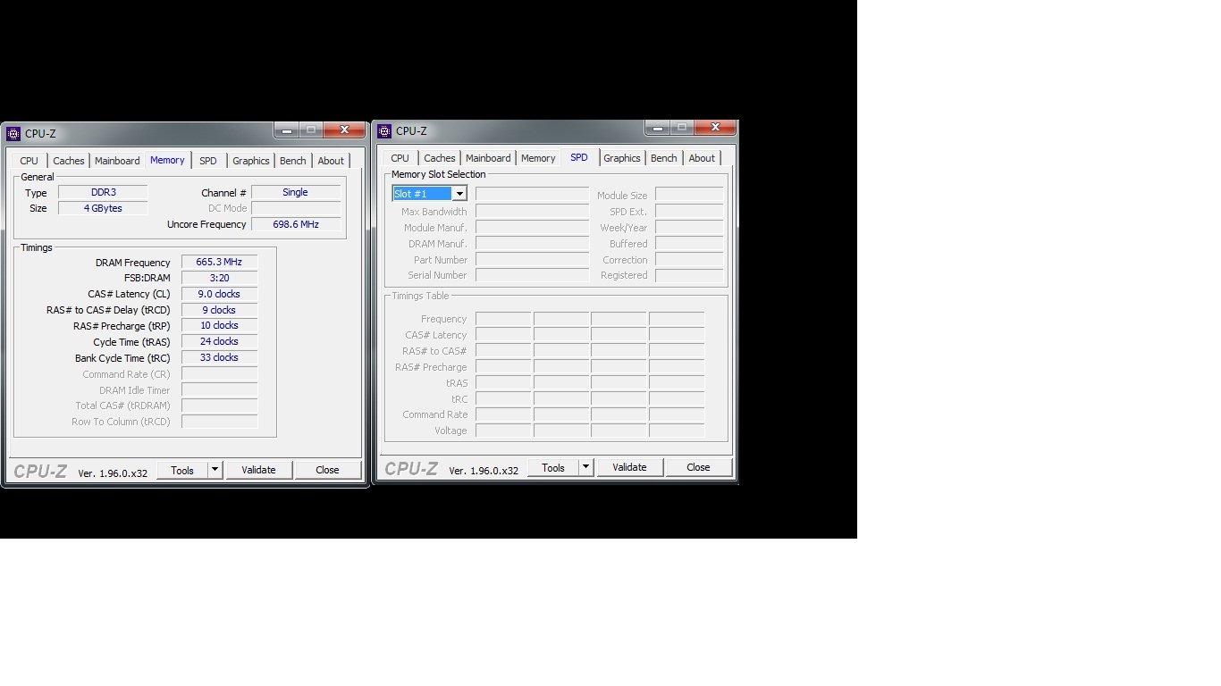Click the CPU-Z app icon in the right window title bar
This screenshot has width=1221, height=686.
pos(384,131)
